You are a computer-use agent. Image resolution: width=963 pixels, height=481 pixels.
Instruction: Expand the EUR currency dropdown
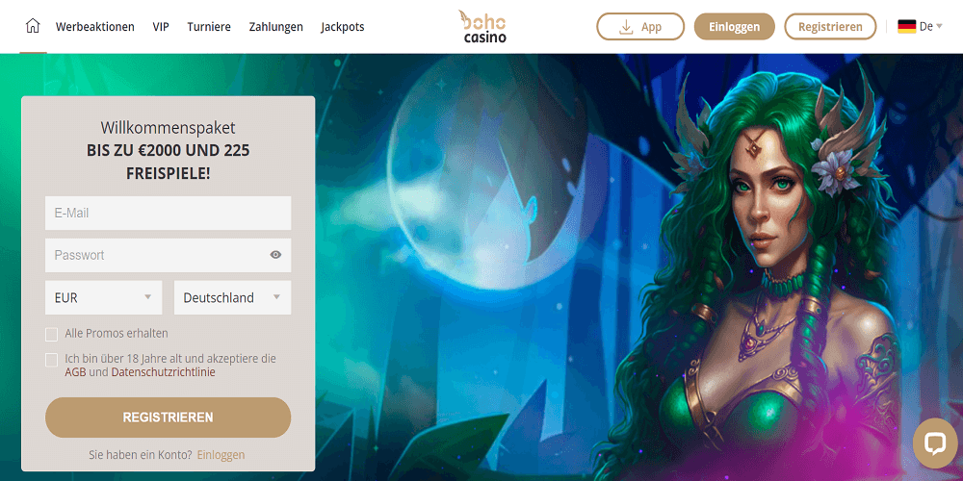(104, 297)
